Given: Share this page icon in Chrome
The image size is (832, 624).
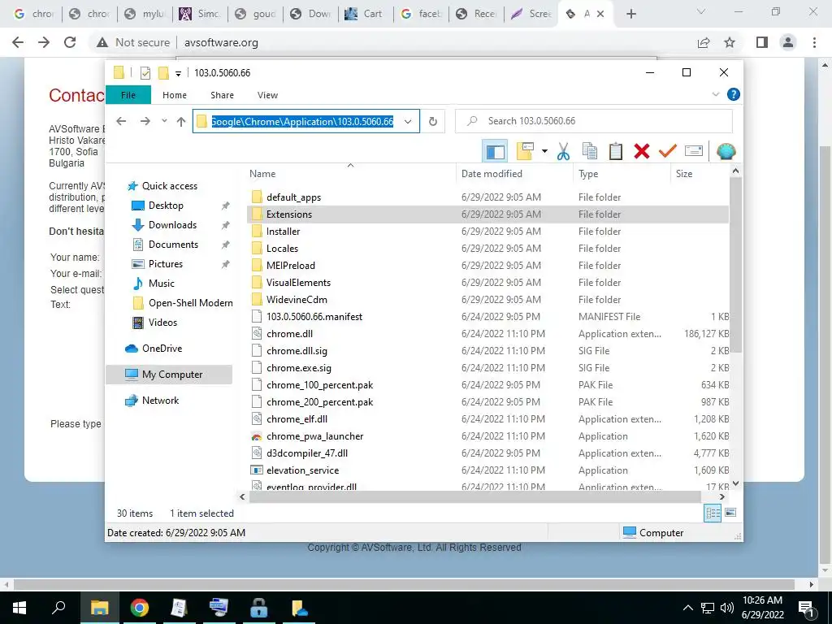Looking at the screenshot, I should [704, 42].
